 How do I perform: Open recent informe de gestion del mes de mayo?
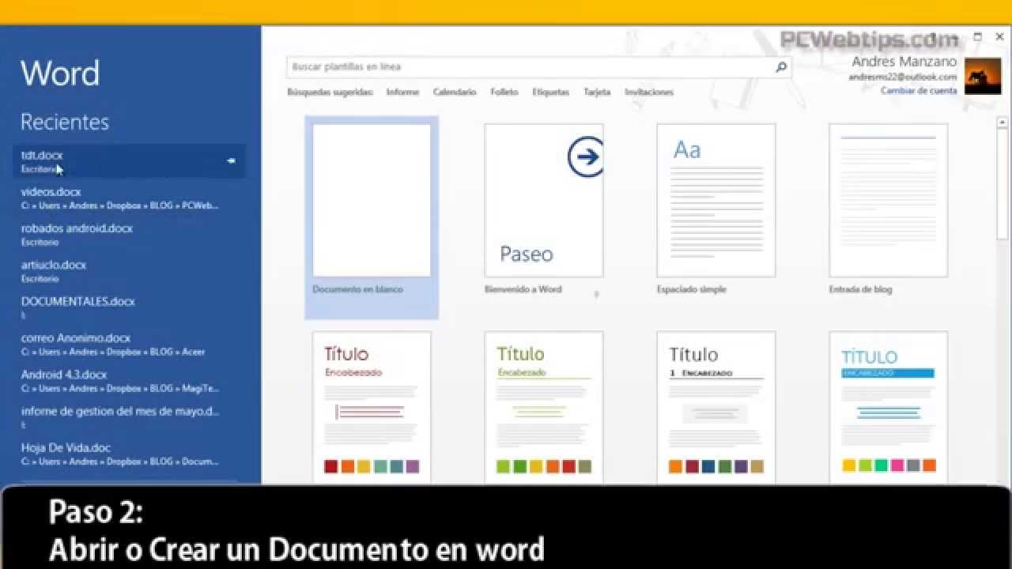pos(129,417)
